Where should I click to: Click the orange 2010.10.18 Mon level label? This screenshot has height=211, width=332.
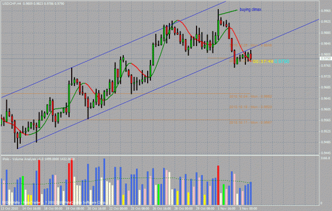point(251,107)
